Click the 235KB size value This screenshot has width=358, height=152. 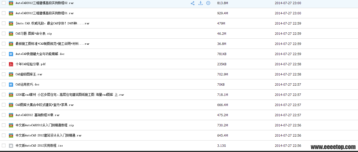222,64
